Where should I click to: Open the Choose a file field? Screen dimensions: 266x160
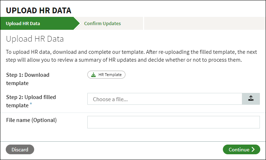point(164,99)
